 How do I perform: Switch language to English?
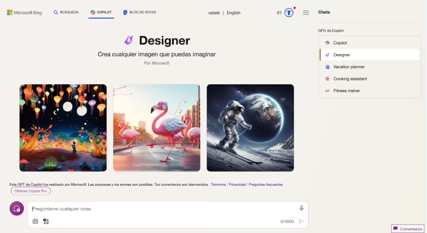pyautogui.click(x=233, y=13)
